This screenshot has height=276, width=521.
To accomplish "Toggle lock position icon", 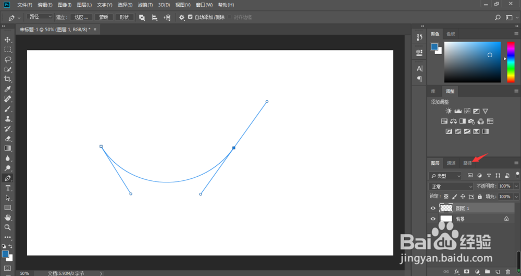I will (x=463, y=196).
